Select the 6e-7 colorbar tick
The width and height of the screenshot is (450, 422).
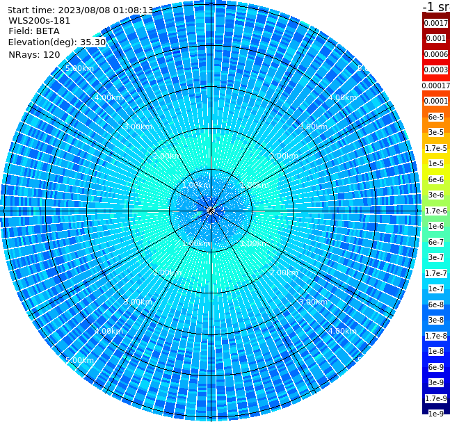[x=436, y=242]
